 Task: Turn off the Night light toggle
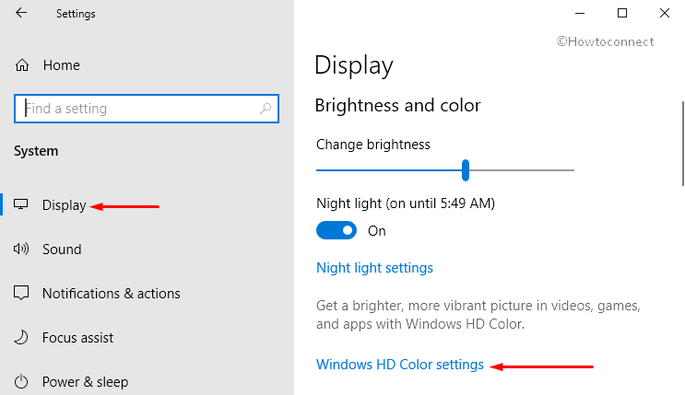pos(337,230)
